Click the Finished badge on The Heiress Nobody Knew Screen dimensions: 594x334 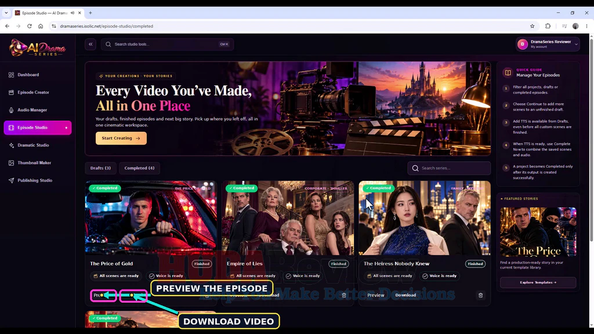click(x=475, y=264)
